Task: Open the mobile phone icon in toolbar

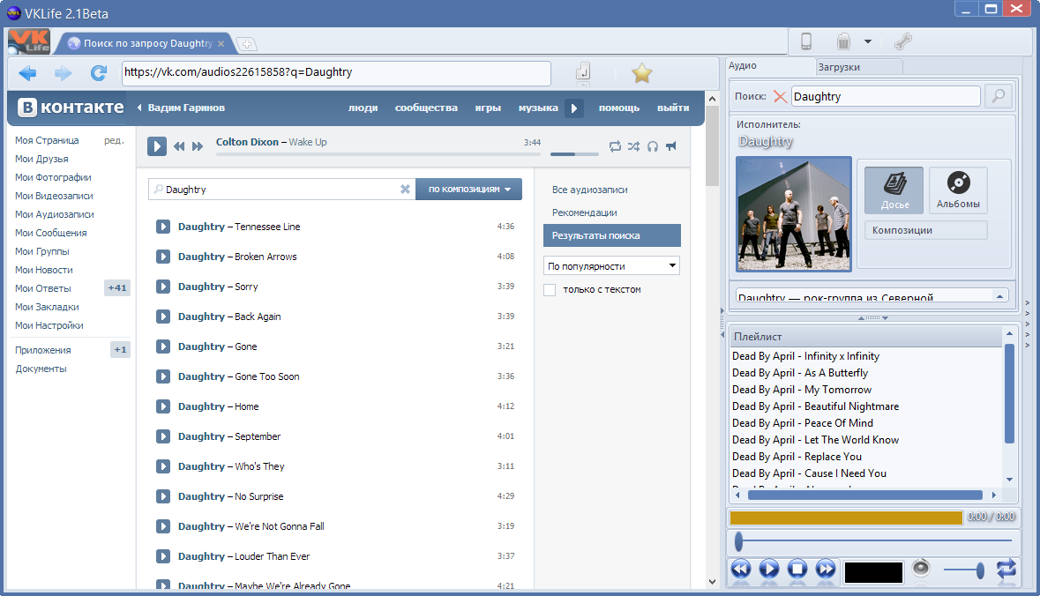Action: (806, 41)
